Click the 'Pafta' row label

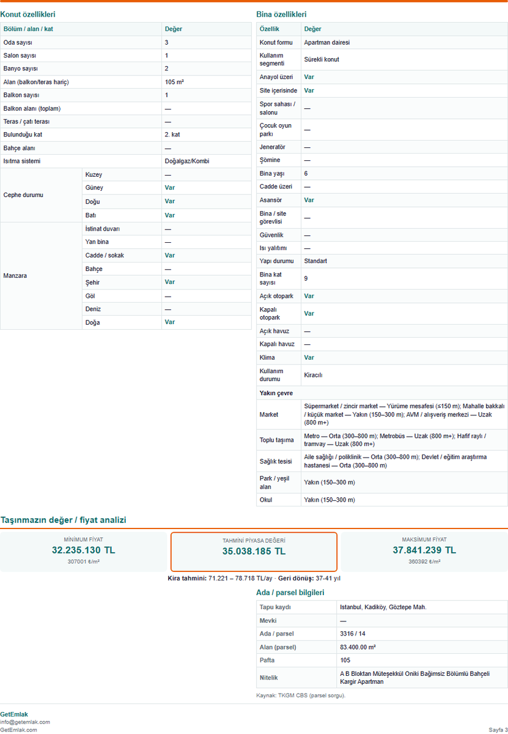click(x=267, y=661)
